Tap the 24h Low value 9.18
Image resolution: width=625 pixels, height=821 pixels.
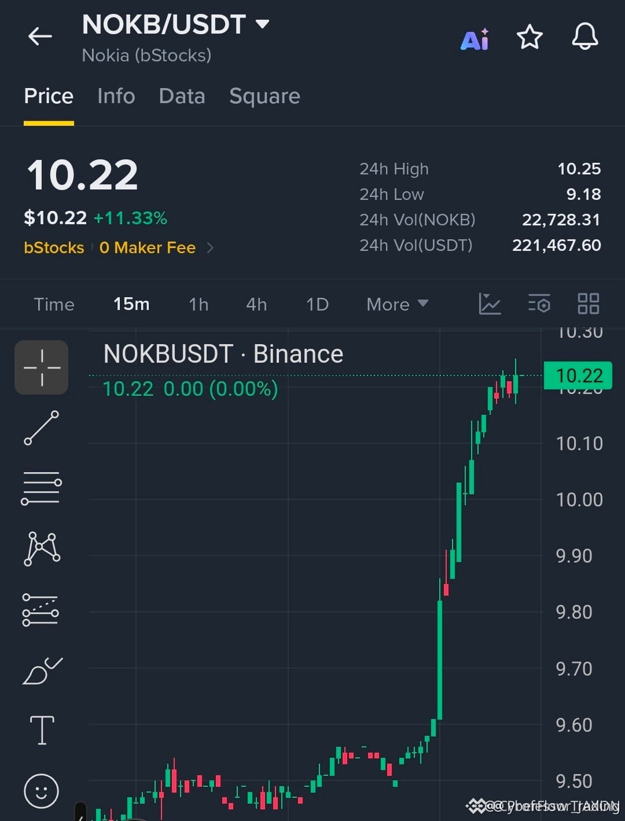[x=583, y=194]
